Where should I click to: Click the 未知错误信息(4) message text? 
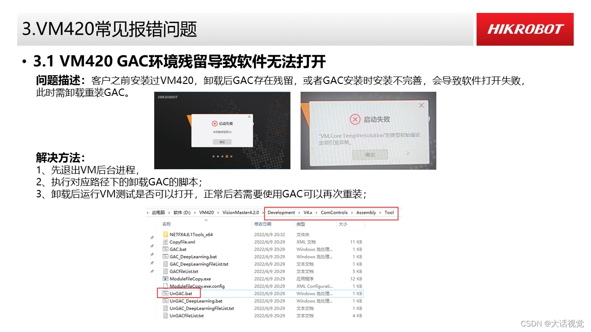(222, 132)
